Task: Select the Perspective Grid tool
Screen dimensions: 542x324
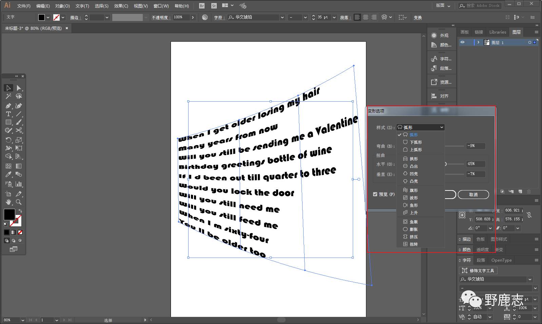Action: pos(19,157)
